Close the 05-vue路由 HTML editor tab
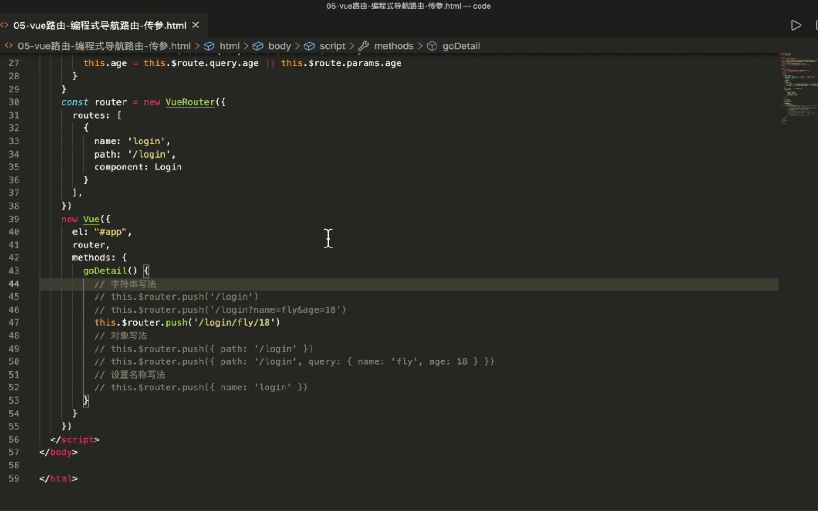818x511 pixels. (x=196, y=25)
